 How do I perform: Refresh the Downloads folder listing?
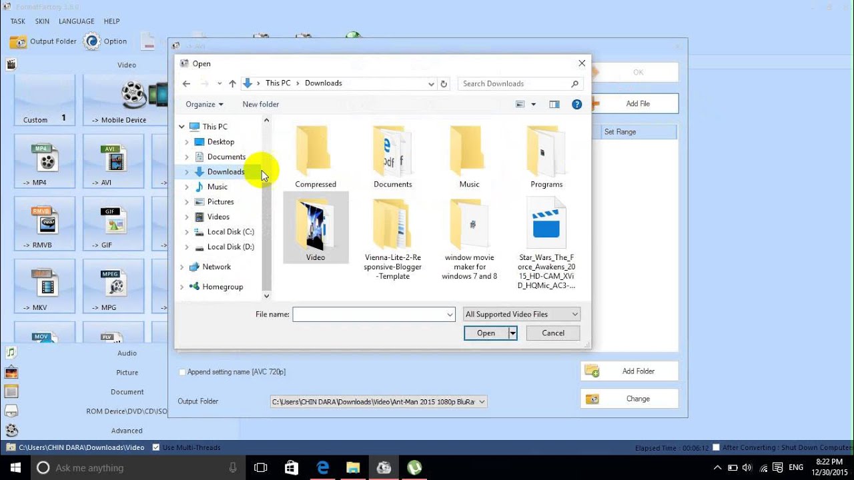click(444, 83)
